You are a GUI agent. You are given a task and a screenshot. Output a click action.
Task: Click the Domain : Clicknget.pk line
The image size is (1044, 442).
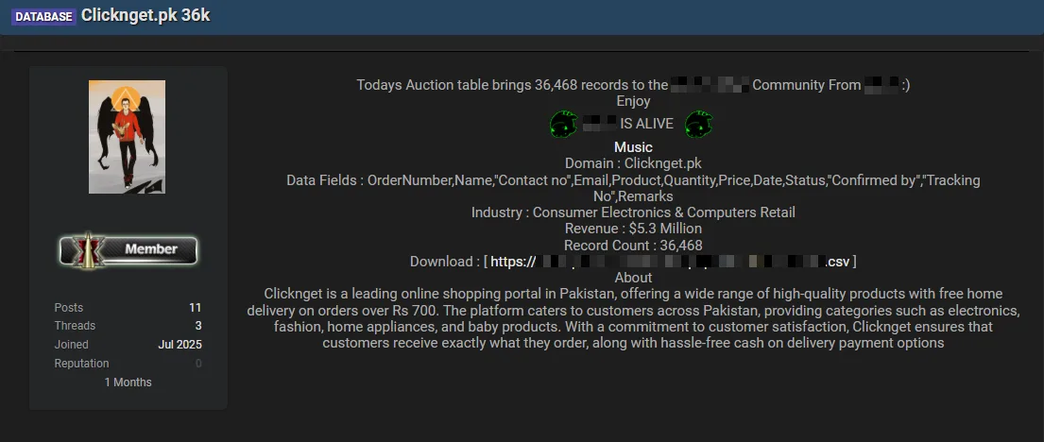[633, 163]
